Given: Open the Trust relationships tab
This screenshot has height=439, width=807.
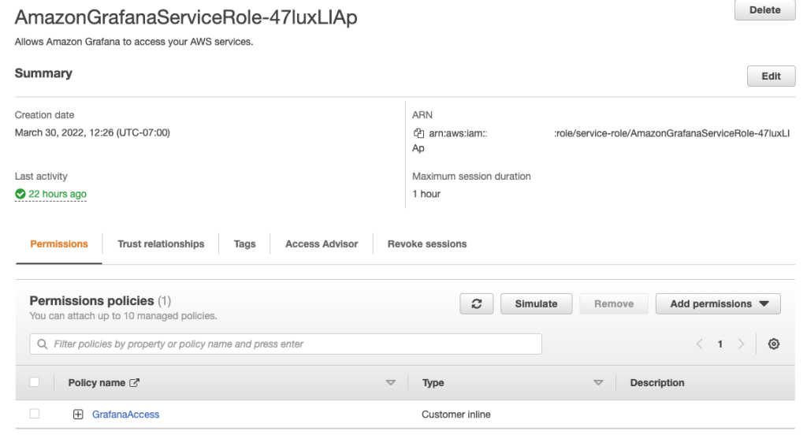Looking at the screenshot, I should (x=161, y=244).
